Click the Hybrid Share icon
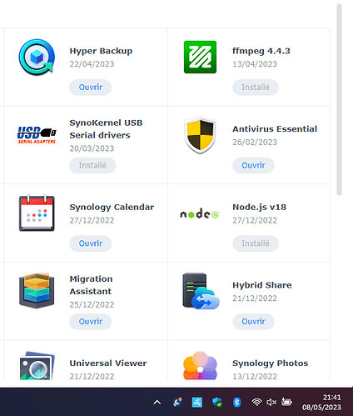This screenshot has width=353, height=416. [x=201, y=291]
